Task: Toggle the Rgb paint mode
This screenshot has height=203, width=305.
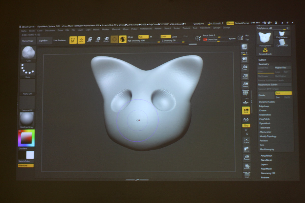Action: tap(143, 37)
